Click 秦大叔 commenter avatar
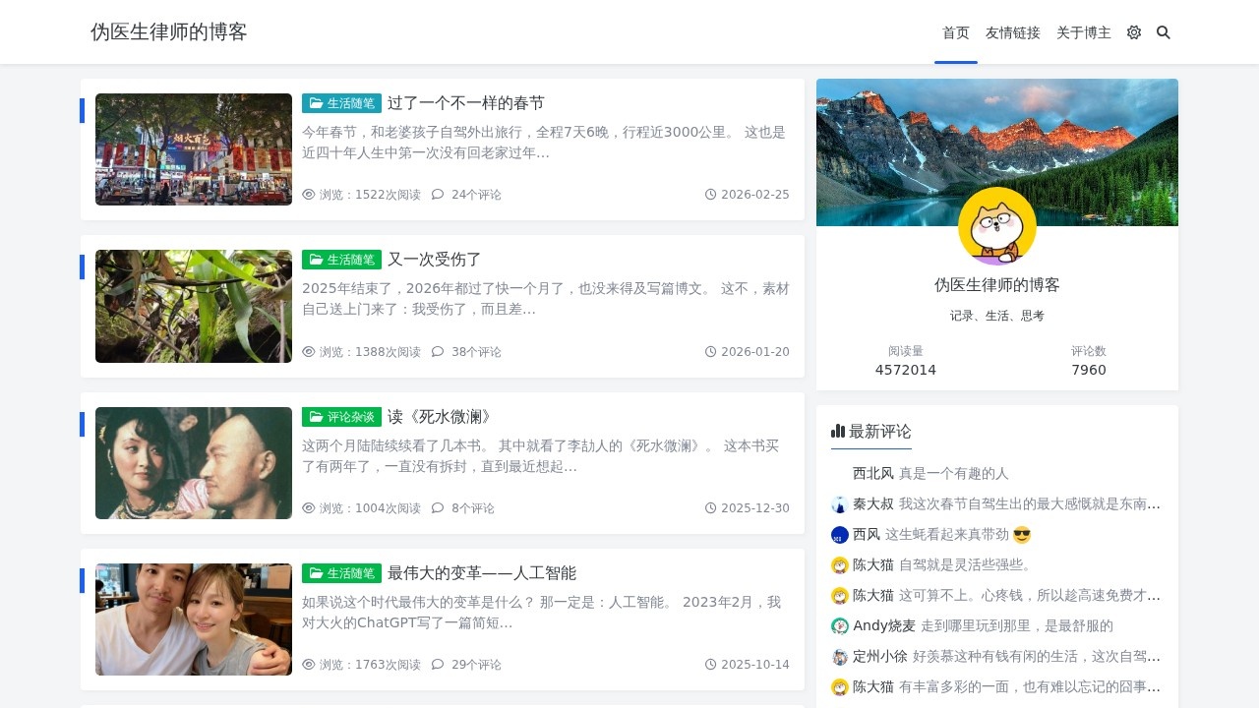Screen dimensions: 1259x708 (x=840, y=504)
